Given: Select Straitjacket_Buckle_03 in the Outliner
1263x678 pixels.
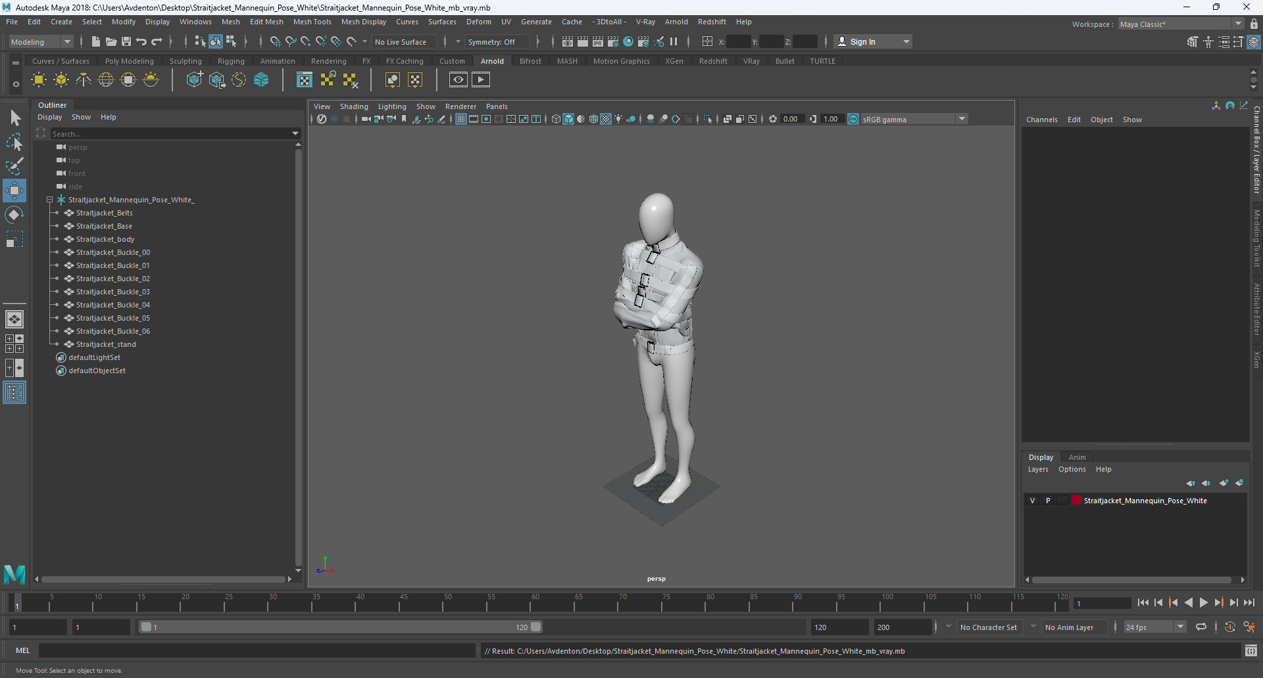Looking at the screenshot, I should pyautogui.click(x=113, y=292).
